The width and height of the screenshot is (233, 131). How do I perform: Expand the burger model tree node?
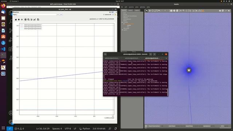point(124,28)
